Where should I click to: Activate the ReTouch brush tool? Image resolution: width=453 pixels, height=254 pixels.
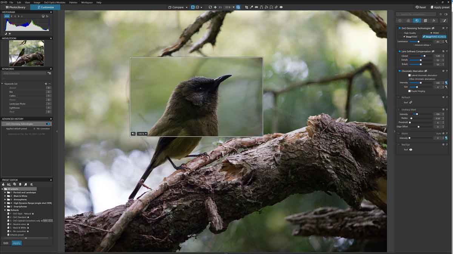click(411, 102)
